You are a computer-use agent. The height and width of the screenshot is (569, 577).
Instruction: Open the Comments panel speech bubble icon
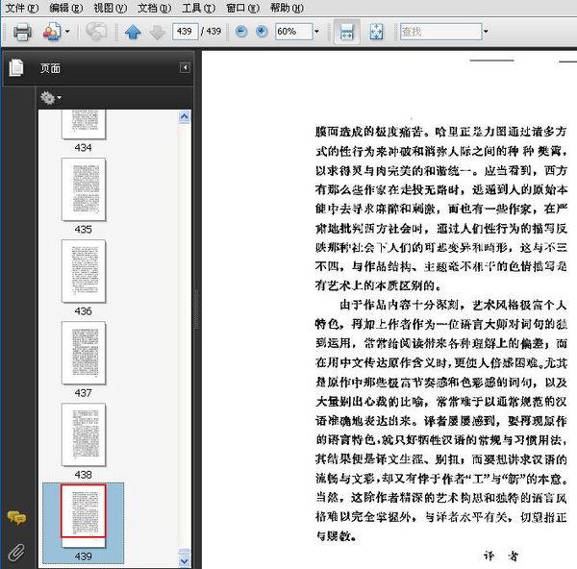coord(16,518)
